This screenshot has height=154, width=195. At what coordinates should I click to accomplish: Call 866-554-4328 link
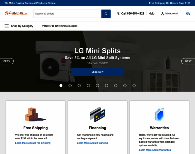133,14
